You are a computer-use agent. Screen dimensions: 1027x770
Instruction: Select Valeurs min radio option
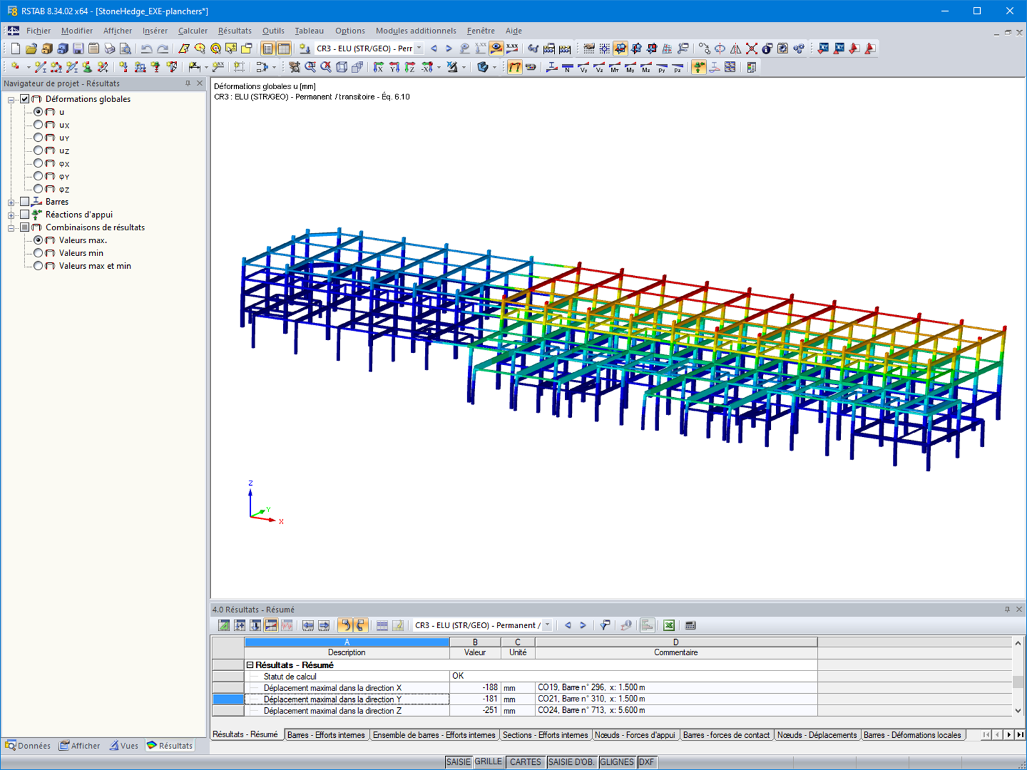[39, 253]
